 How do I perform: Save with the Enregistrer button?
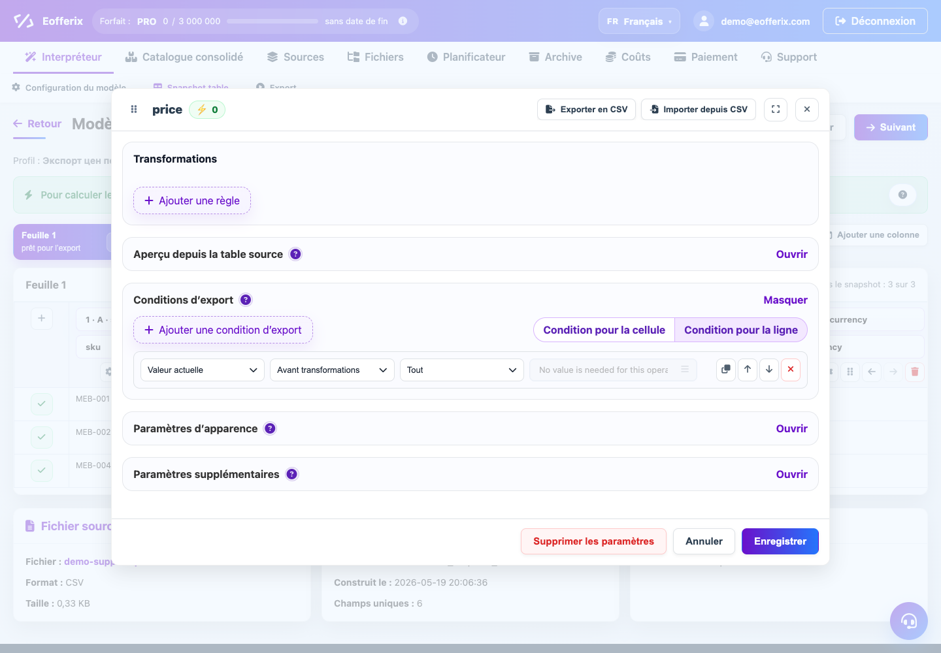click(780, 541)
